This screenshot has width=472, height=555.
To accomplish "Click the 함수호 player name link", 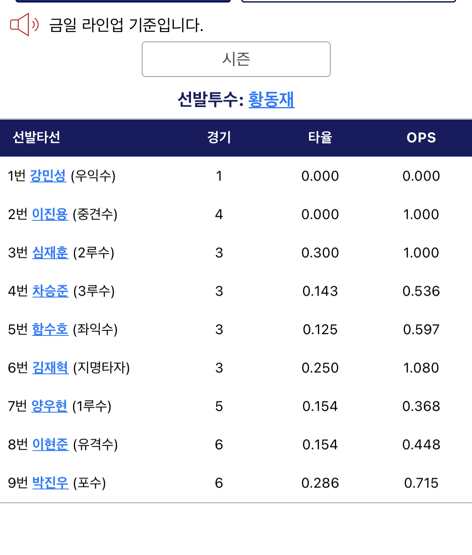I will [50, 329].
